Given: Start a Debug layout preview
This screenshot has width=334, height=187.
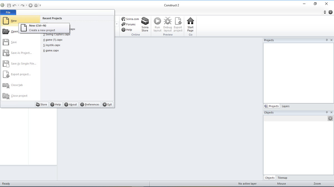Looking at the screenshot, I should click(x=168, y=24).
